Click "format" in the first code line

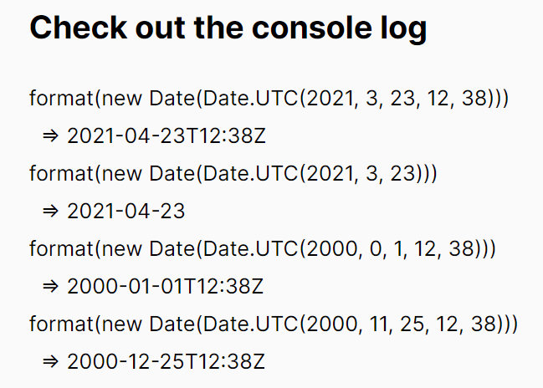point(60,98)
